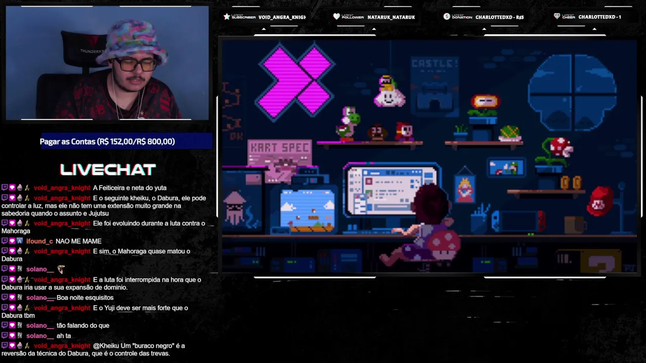Click the Switch console on the desk
Viewport: 646px width, 363px height.
[x=518, y=220]
